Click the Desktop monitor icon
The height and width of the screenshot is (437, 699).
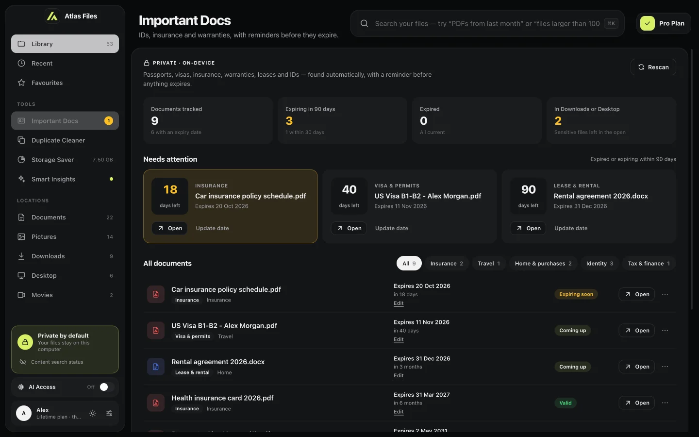click(21, 276)
